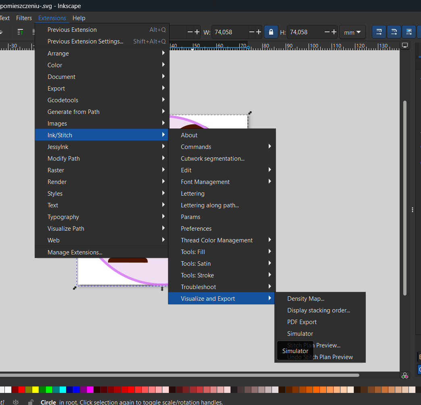Open Ink/Stitch Commands submenu
Screen dimensions: 421x405
(222, 147)
